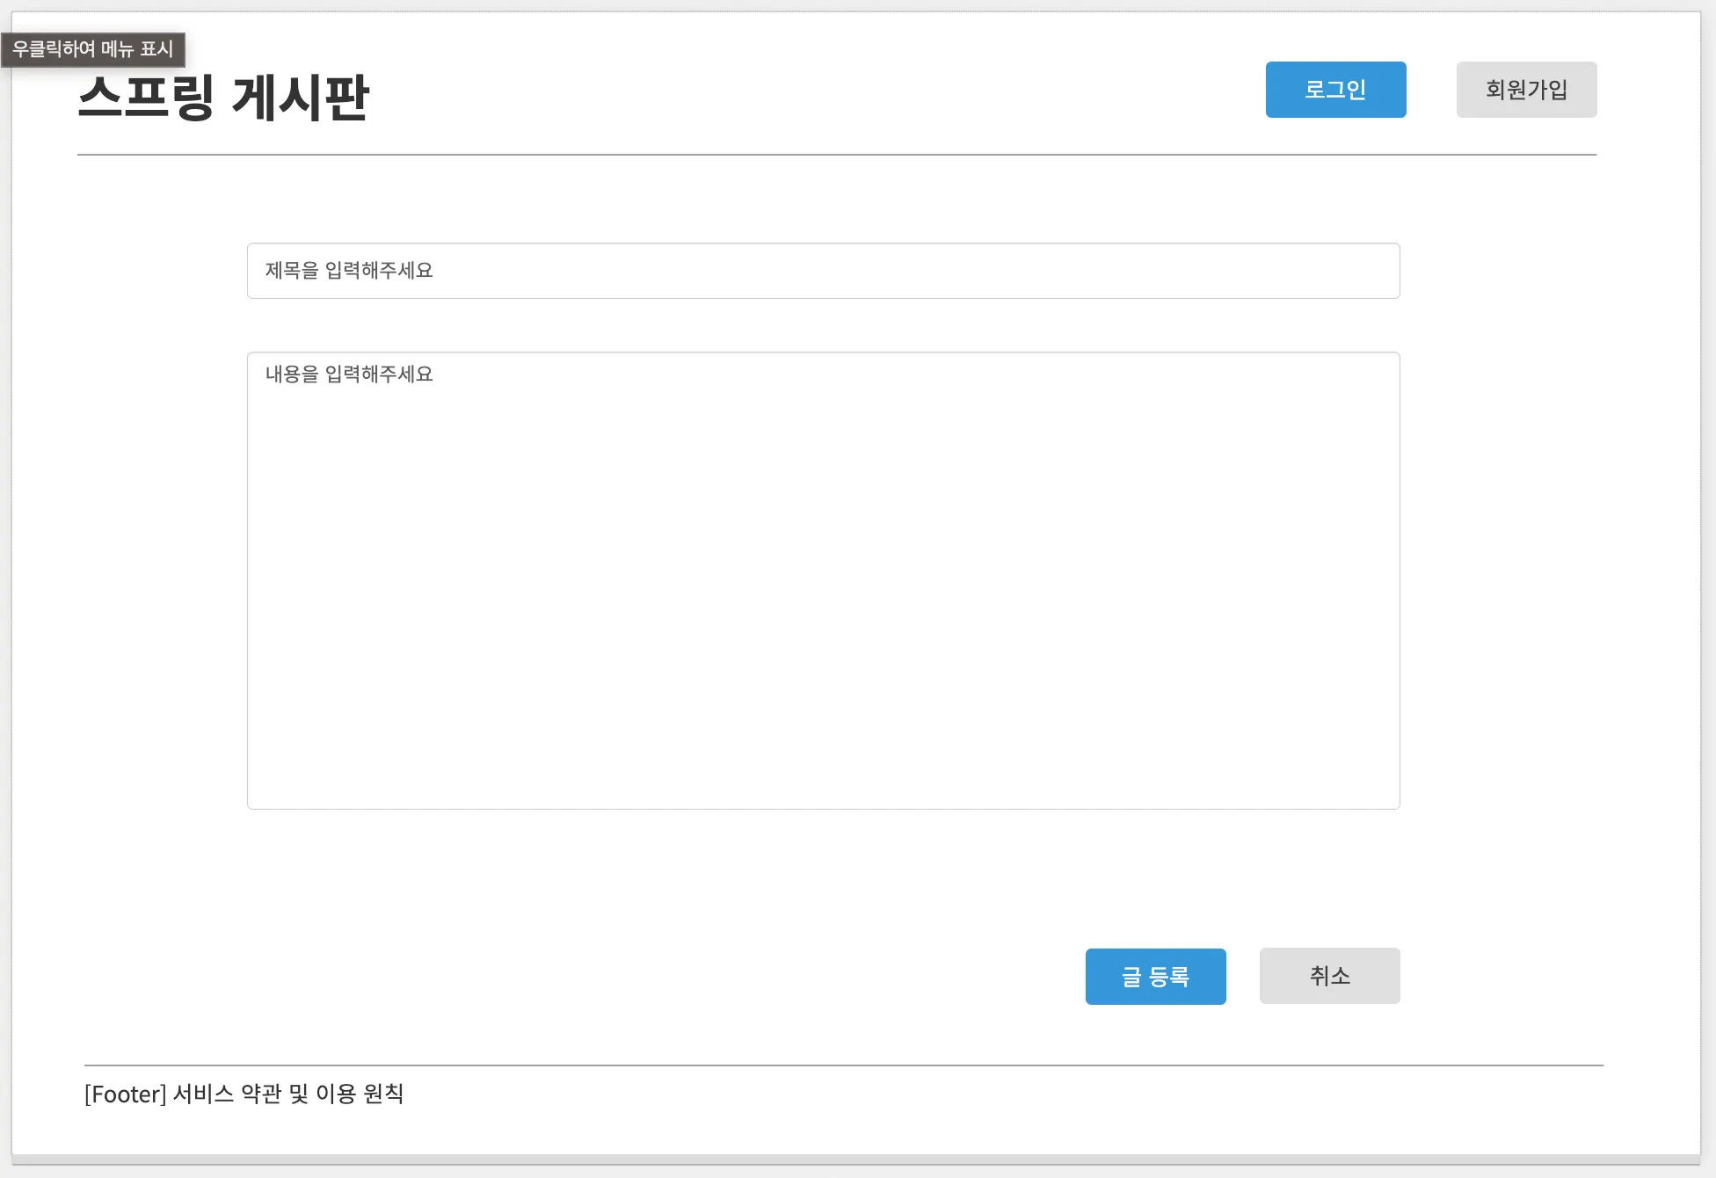This screenshot has width=1716, height=1178.
Task: Click the 스프링 게시판 heading
Action: [223, 98]
